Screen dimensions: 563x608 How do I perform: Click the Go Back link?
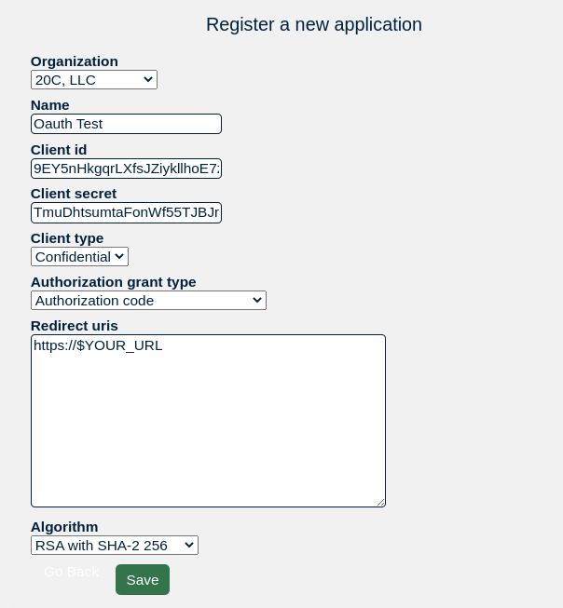click(x=72, y=572)
